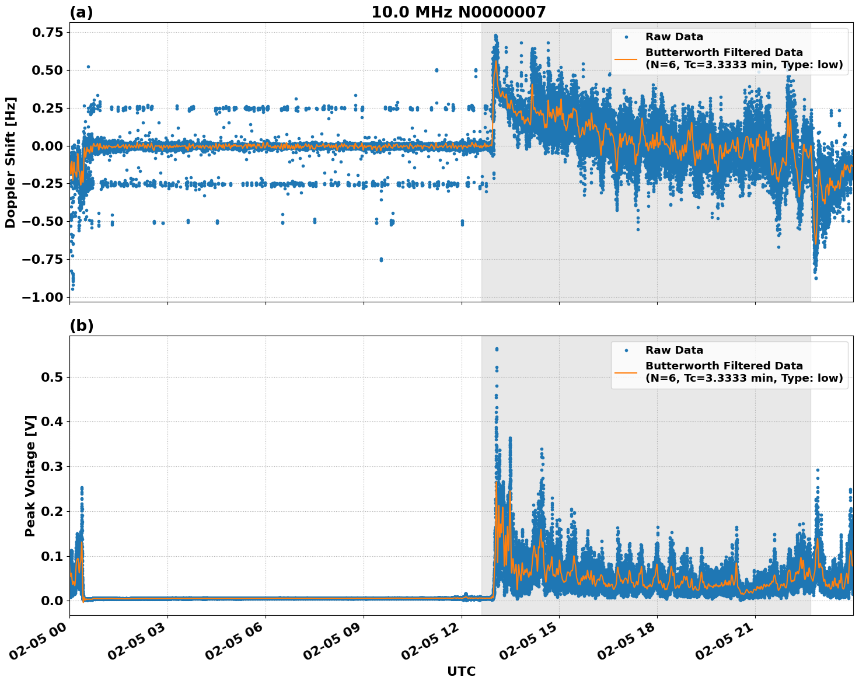This screenshot has height=684, width=859.
Task: Click the (a) panel label
Action: tap(81, 12)
